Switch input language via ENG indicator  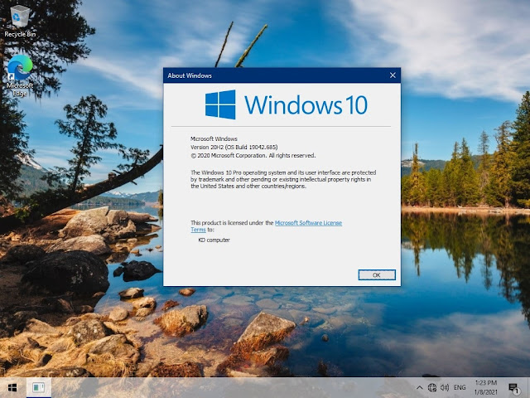tap(460, 388)
